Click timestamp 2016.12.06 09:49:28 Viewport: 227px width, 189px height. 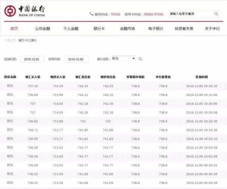pyautogui.click(x=202, y=183)
